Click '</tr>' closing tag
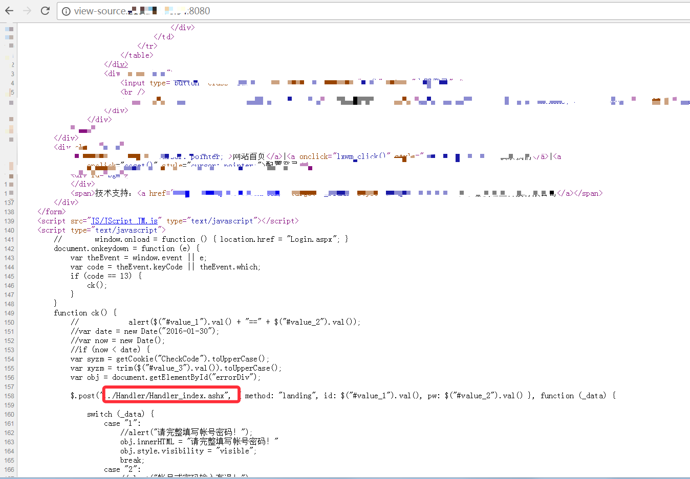This screenshot has width=690, height=479. 147,46
